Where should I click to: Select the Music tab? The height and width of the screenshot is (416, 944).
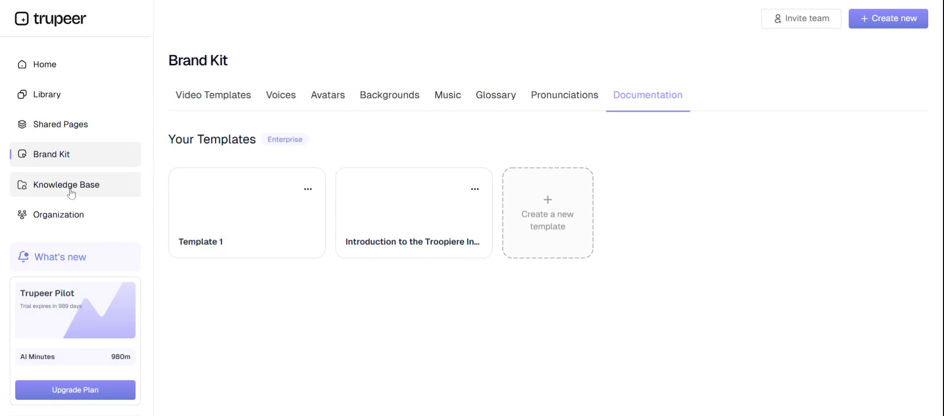click(x=447, y=95)
